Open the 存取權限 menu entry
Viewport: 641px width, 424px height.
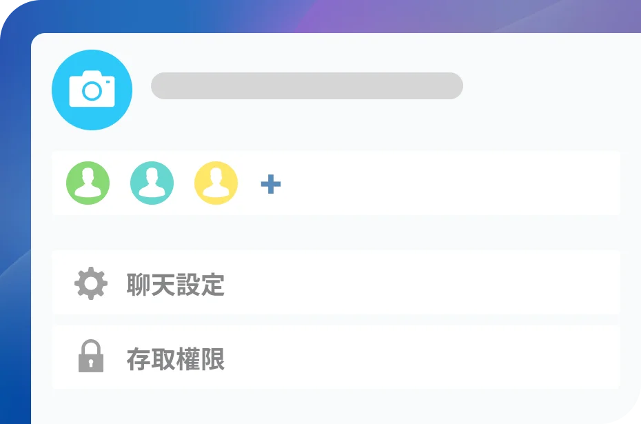[x=336, y=357]
